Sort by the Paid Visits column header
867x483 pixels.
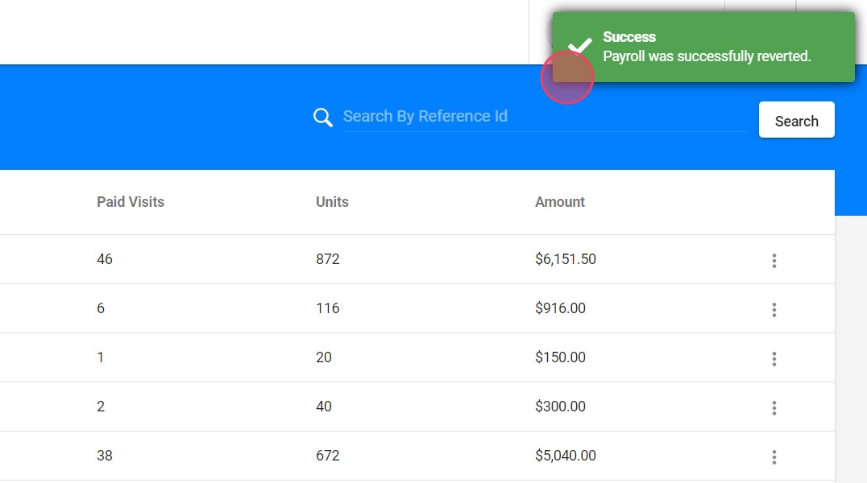point(131,202)
